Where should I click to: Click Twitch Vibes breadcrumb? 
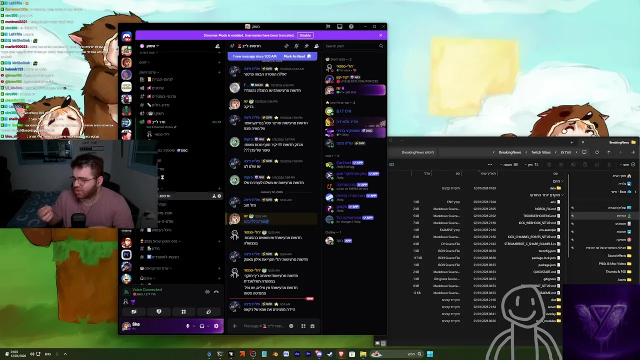click(540, 152)
